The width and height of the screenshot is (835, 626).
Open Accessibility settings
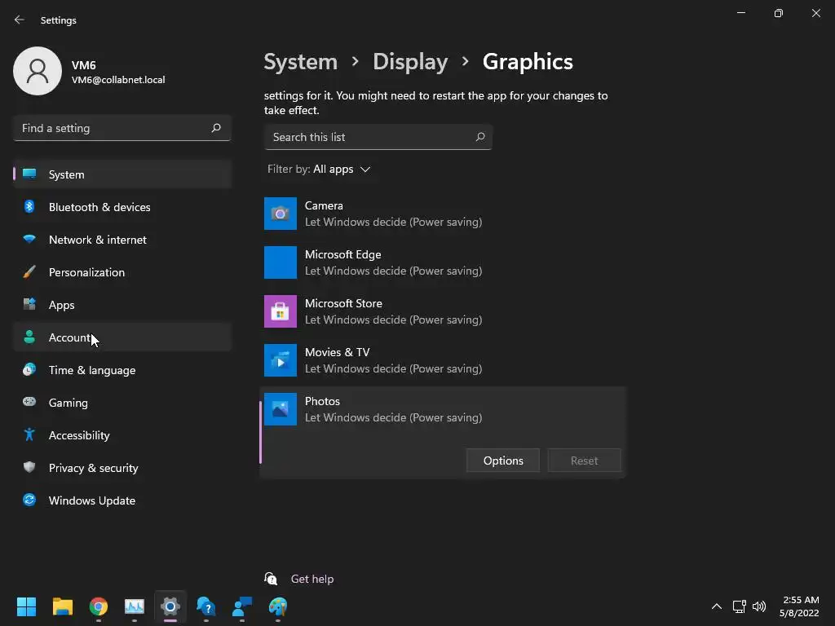point(122,435)
